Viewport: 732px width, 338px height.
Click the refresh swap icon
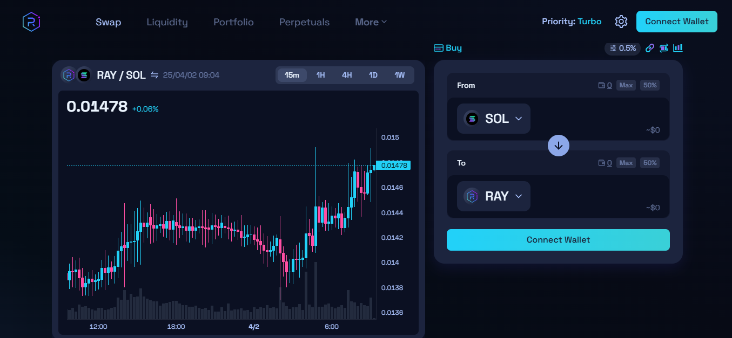pos(664,48)
